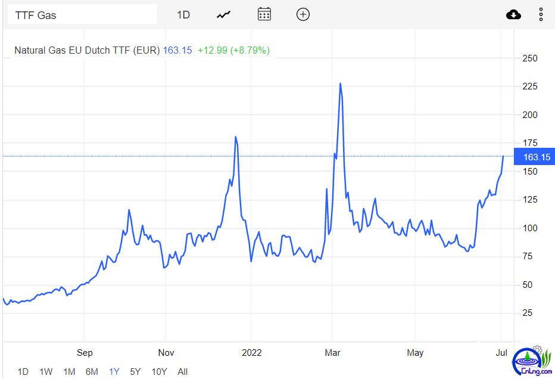This screenshot has width=555, height=379.
Task: Download chart via cloud icon
Action: pos(513,14)
